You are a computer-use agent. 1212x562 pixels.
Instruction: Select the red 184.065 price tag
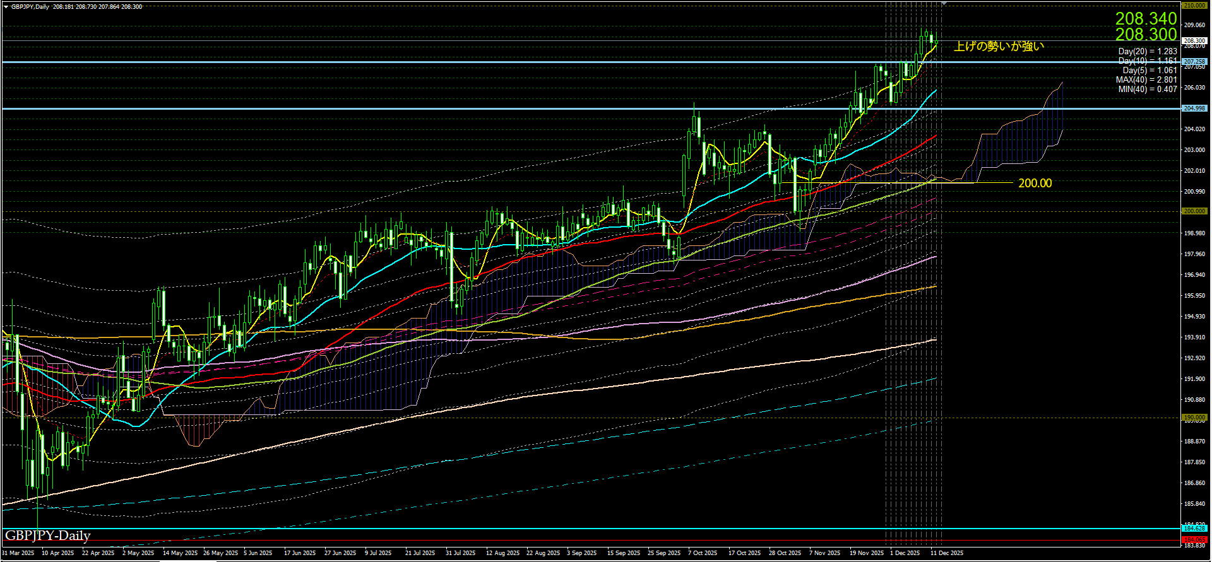(1194, 540)
